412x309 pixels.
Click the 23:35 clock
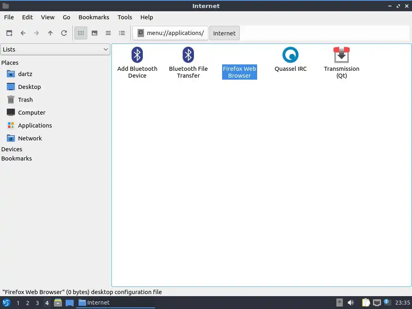[x=402, y=303]
